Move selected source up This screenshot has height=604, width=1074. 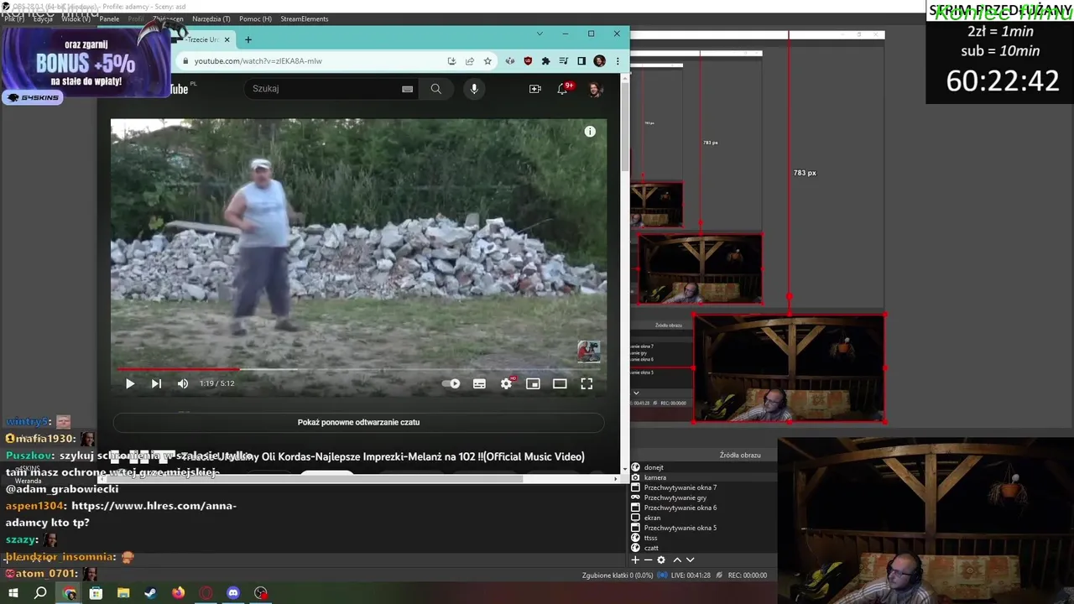pos(677,560)
